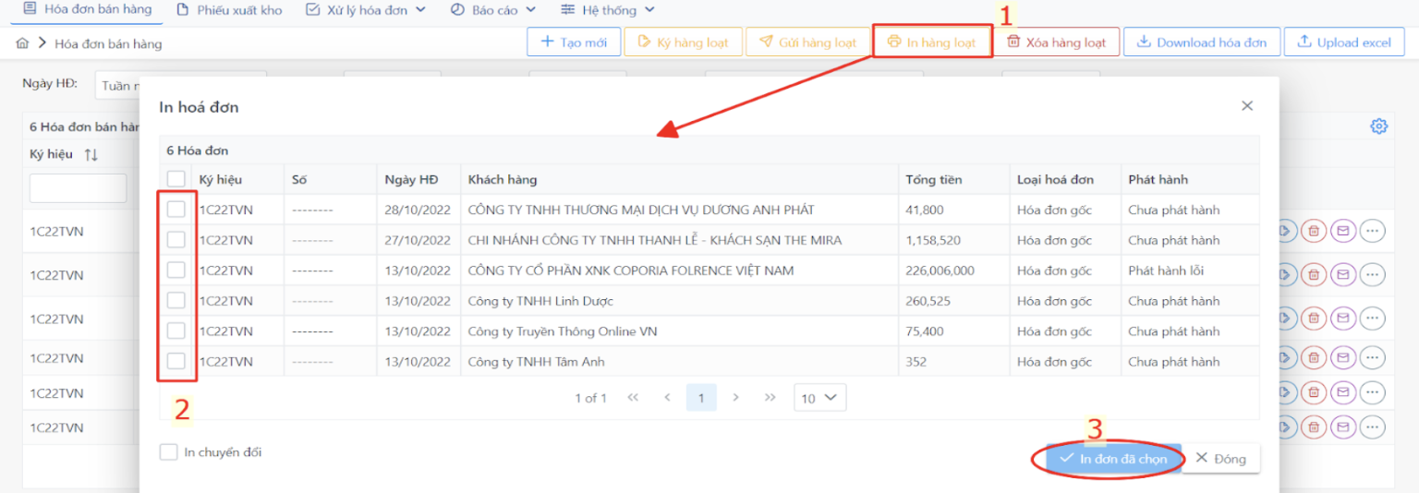
Task: Enable the In chuyển đổi checkbox
Action: [168, 452]
